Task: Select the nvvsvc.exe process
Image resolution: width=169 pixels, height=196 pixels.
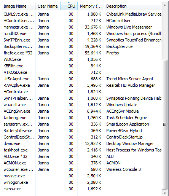Action: pyautogui.click(x=81, y=176)
